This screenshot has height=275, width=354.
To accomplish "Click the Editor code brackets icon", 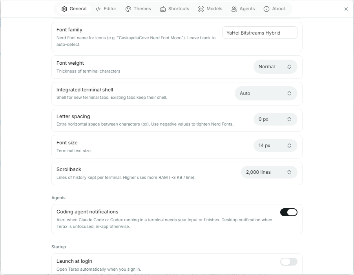I will pyautogui.click(x=98, y=9).
